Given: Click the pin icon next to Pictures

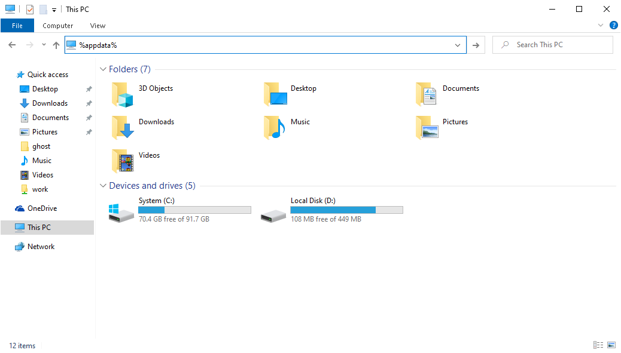Looking at the screenshot, I should (89, 132).
